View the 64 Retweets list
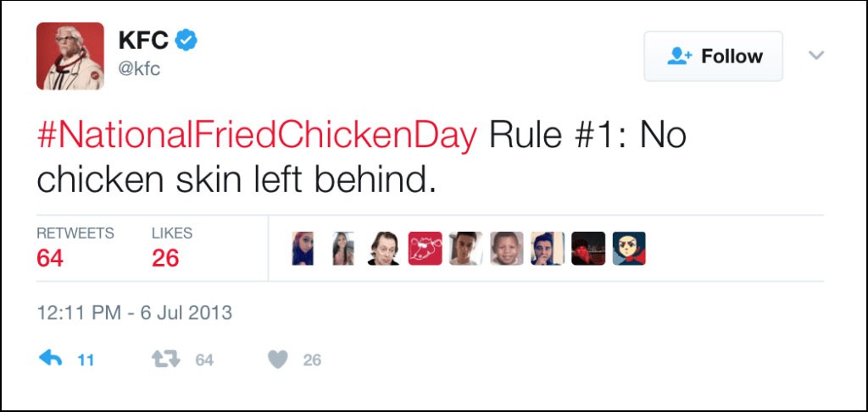This screenshot has height=412, width=868. coord(51,258)
